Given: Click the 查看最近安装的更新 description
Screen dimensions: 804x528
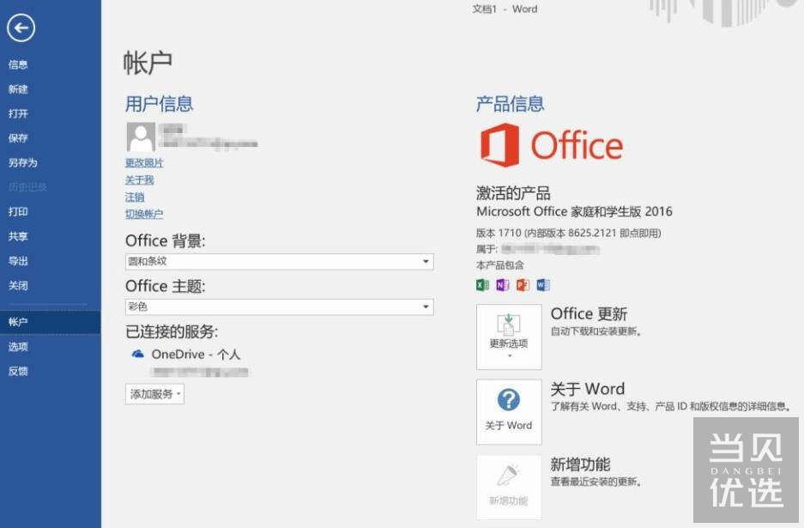Looking at the screenshot, I should coord(596,482).
